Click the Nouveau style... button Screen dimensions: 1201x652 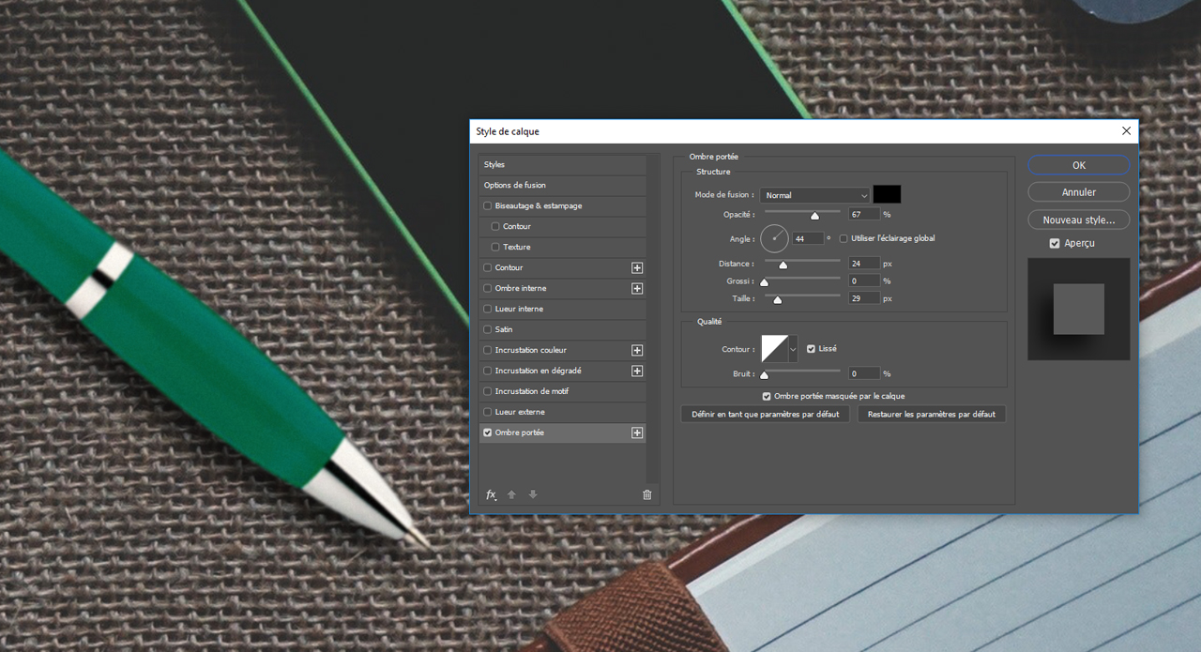tap(1079, 220)
